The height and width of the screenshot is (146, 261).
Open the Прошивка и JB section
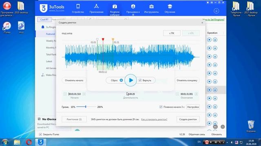(x=133, y=10)
